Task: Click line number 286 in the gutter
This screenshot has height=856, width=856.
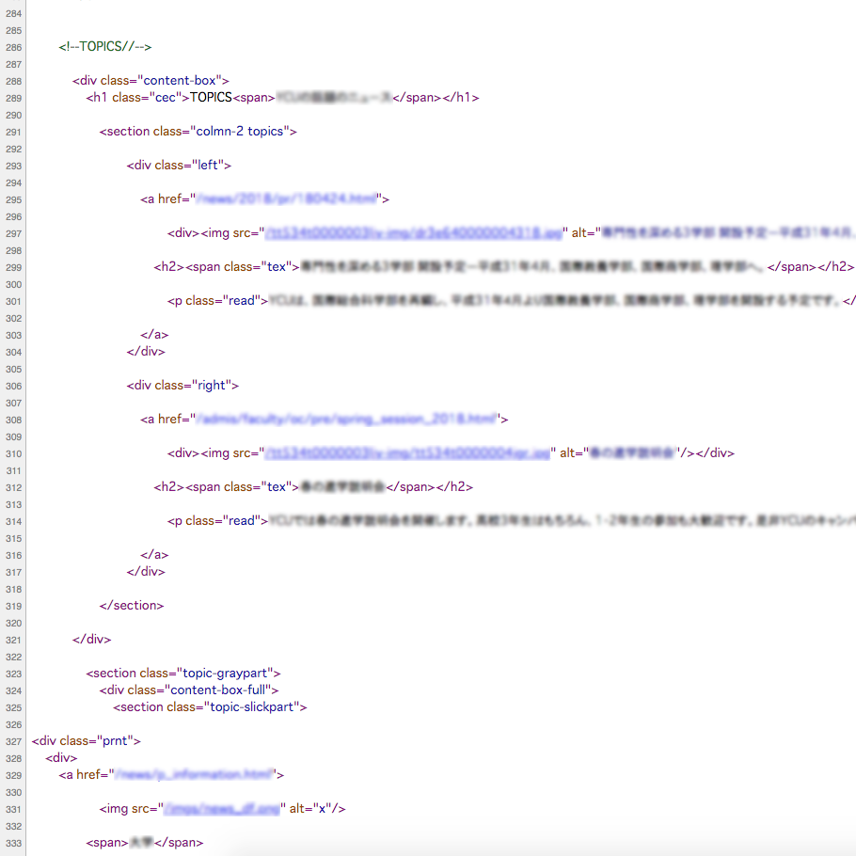Action: click(13, 47)
